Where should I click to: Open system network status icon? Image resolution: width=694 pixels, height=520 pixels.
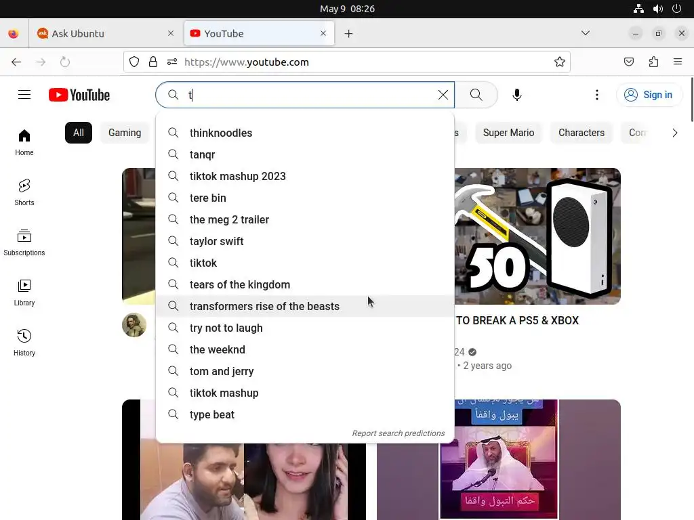coord(638,8)
